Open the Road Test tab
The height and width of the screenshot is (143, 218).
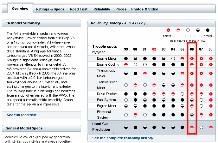tap(79, 9)
